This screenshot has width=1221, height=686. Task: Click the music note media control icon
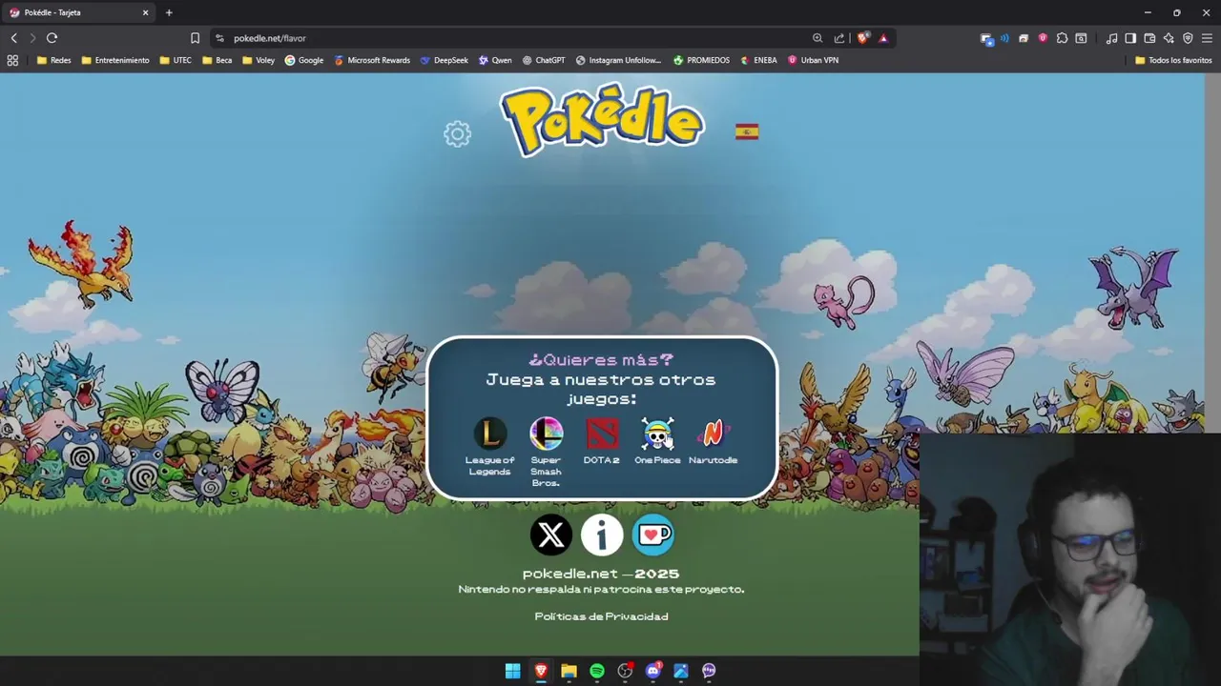pos(1111,38)
